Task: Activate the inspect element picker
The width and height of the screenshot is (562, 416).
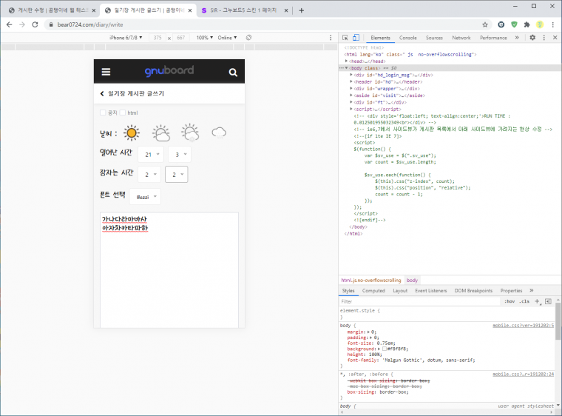Action: pos(345,37)
